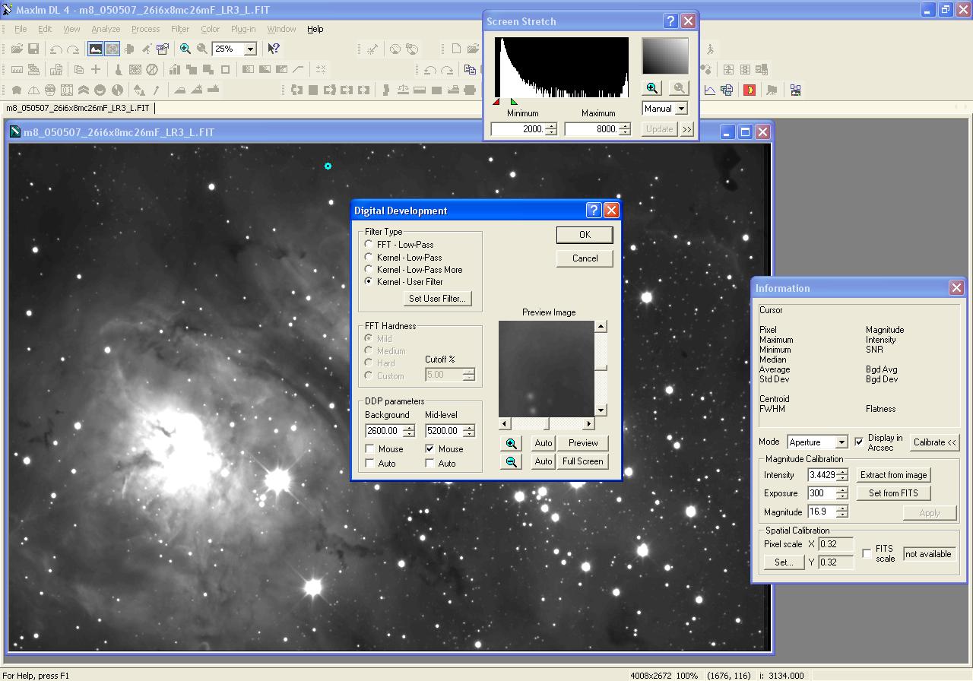Open the Manual stretch mode dropdown
Screen dimensions: 973x681
click(680, 109)
